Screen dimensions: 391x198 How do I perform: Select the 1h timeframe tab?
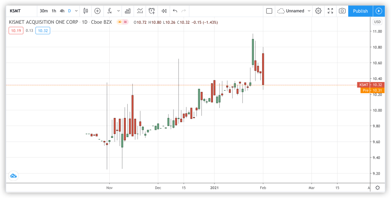(x=54, y=11)
